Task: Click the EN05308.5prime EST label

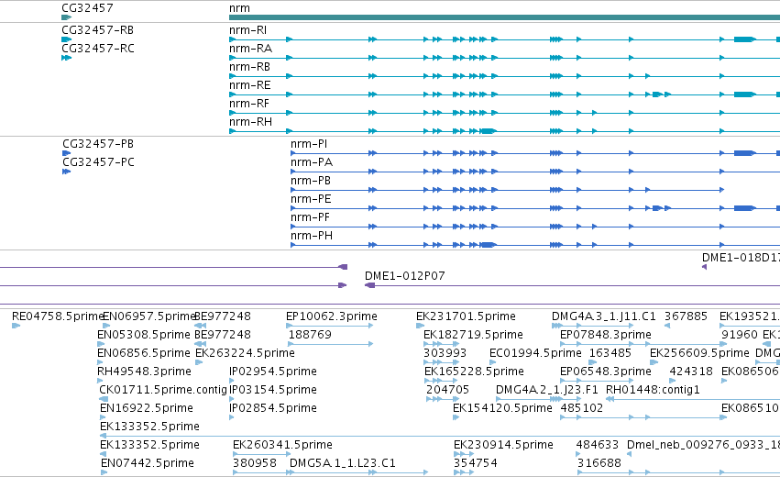Action: coord(144,335)
